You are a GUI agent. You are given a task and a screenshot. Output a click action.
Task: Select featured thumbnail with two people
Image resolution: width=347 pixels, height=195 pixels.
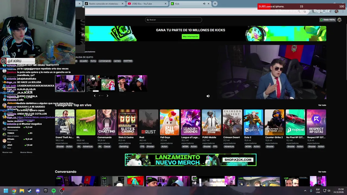click(x=132, y=83)
